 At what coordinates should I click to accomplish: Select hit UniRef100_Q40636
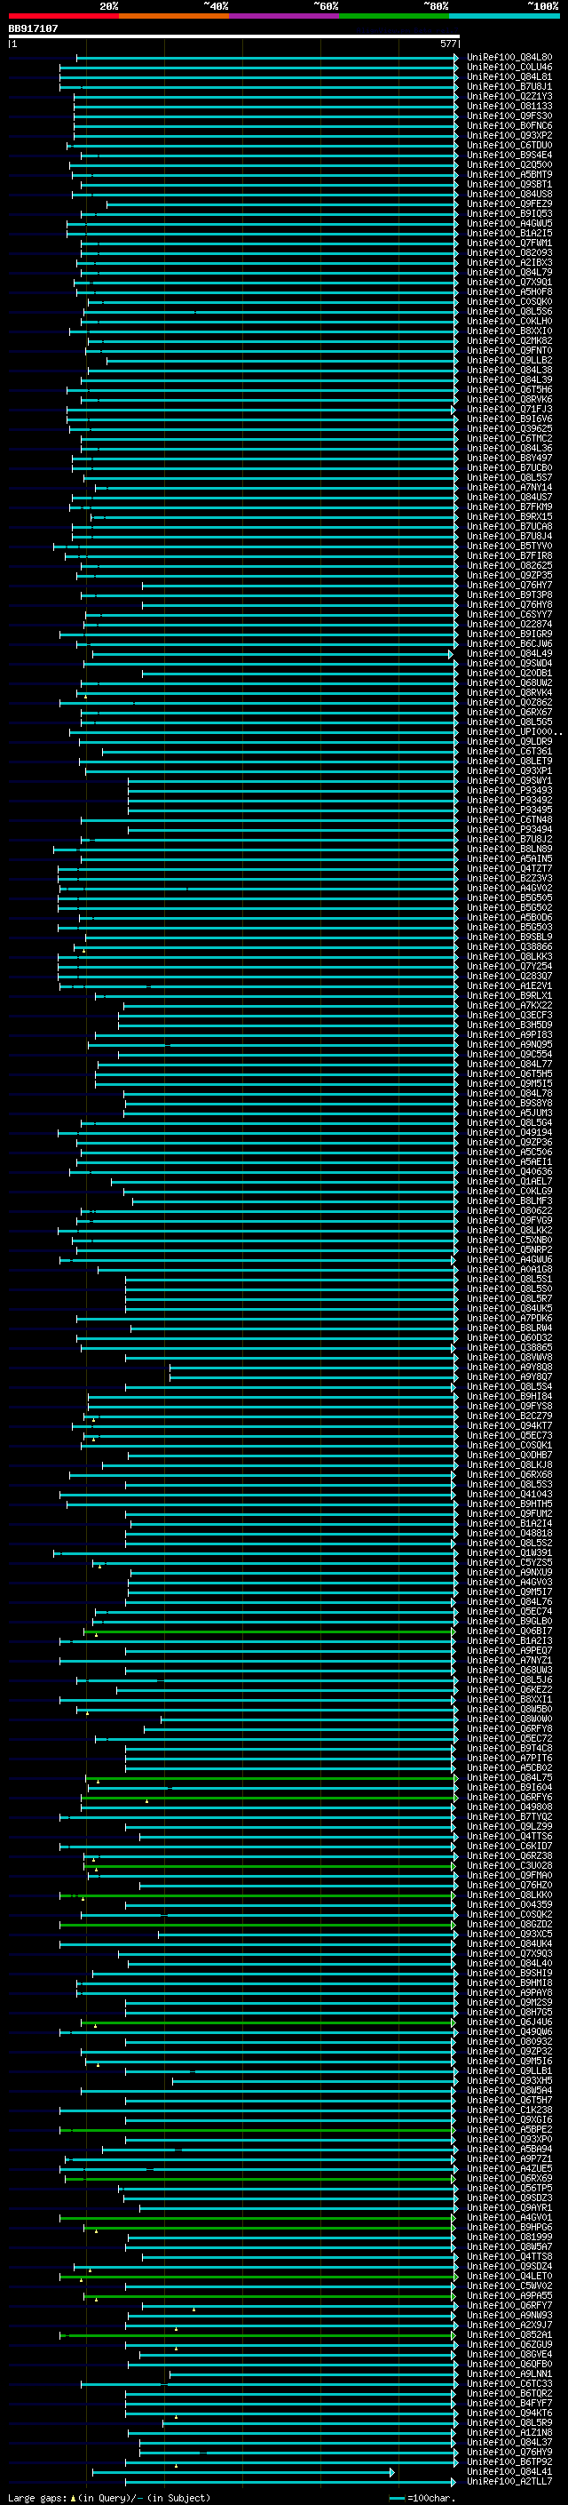[x=509, y=1171]
